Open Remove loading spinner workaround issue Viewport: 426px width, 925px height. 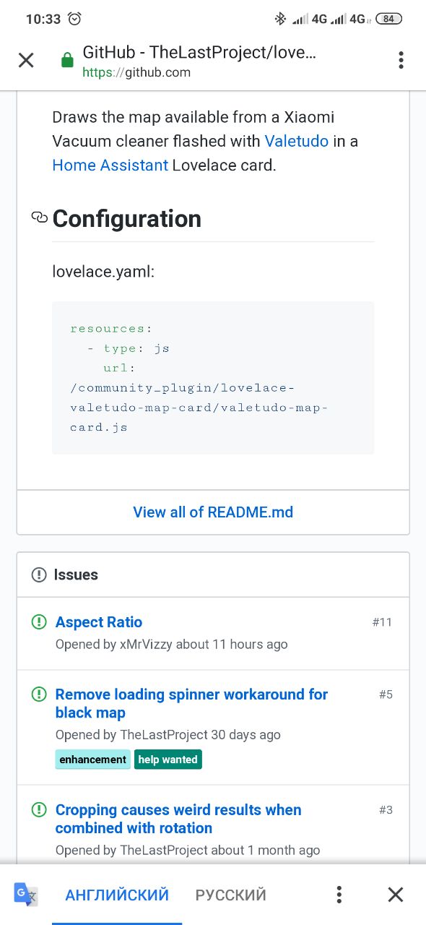(x=191, y=703)
